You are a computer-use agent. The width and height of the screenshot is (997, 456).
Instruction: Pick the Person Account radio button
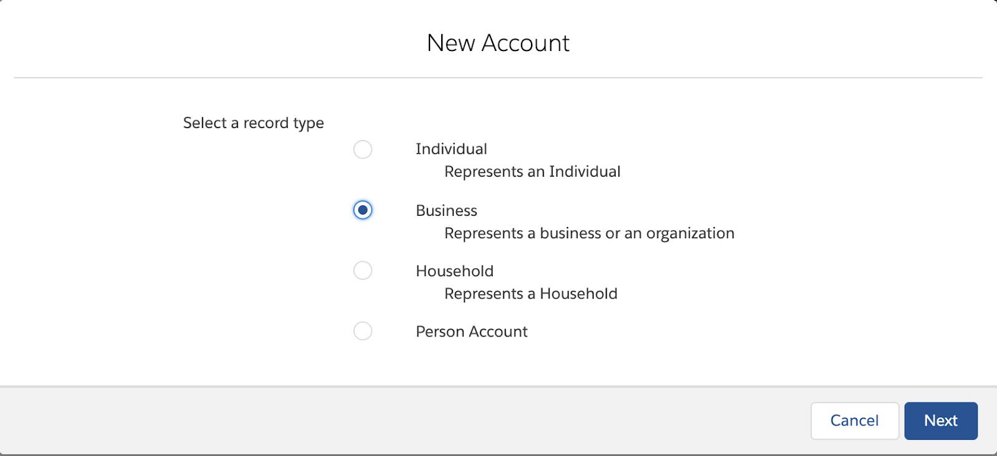tap(363, 331)
